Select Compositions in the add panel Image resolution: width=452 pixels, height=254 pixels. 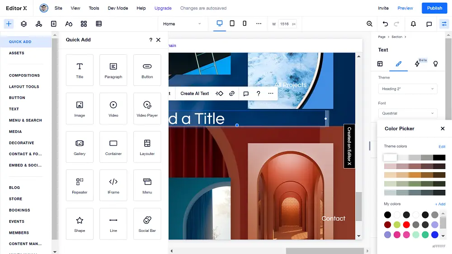point(24,75)
